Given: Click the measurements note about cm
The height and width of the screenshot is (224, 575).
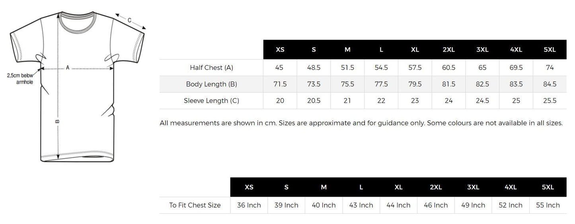Looking at the screenshot, I should click(361, 123).
